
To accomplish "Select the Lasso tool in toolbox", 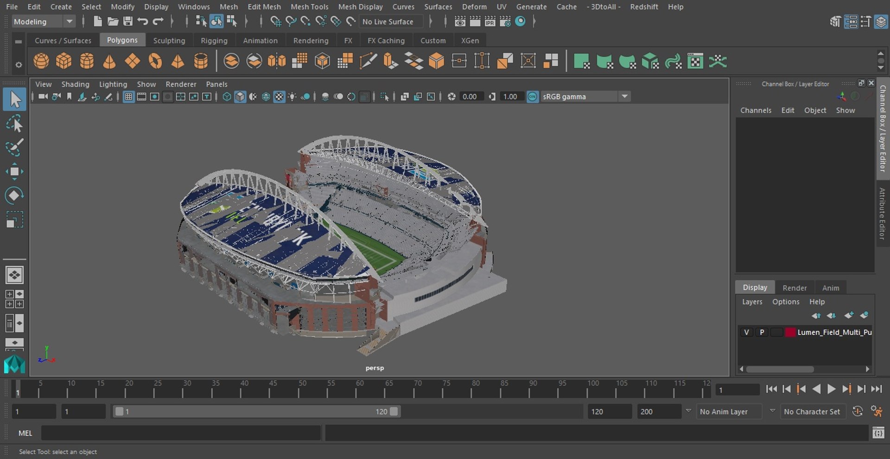I will (x=14, y=124).
